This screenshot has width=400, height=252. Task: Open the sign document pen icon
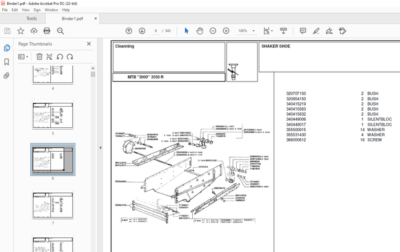[329, 31]
